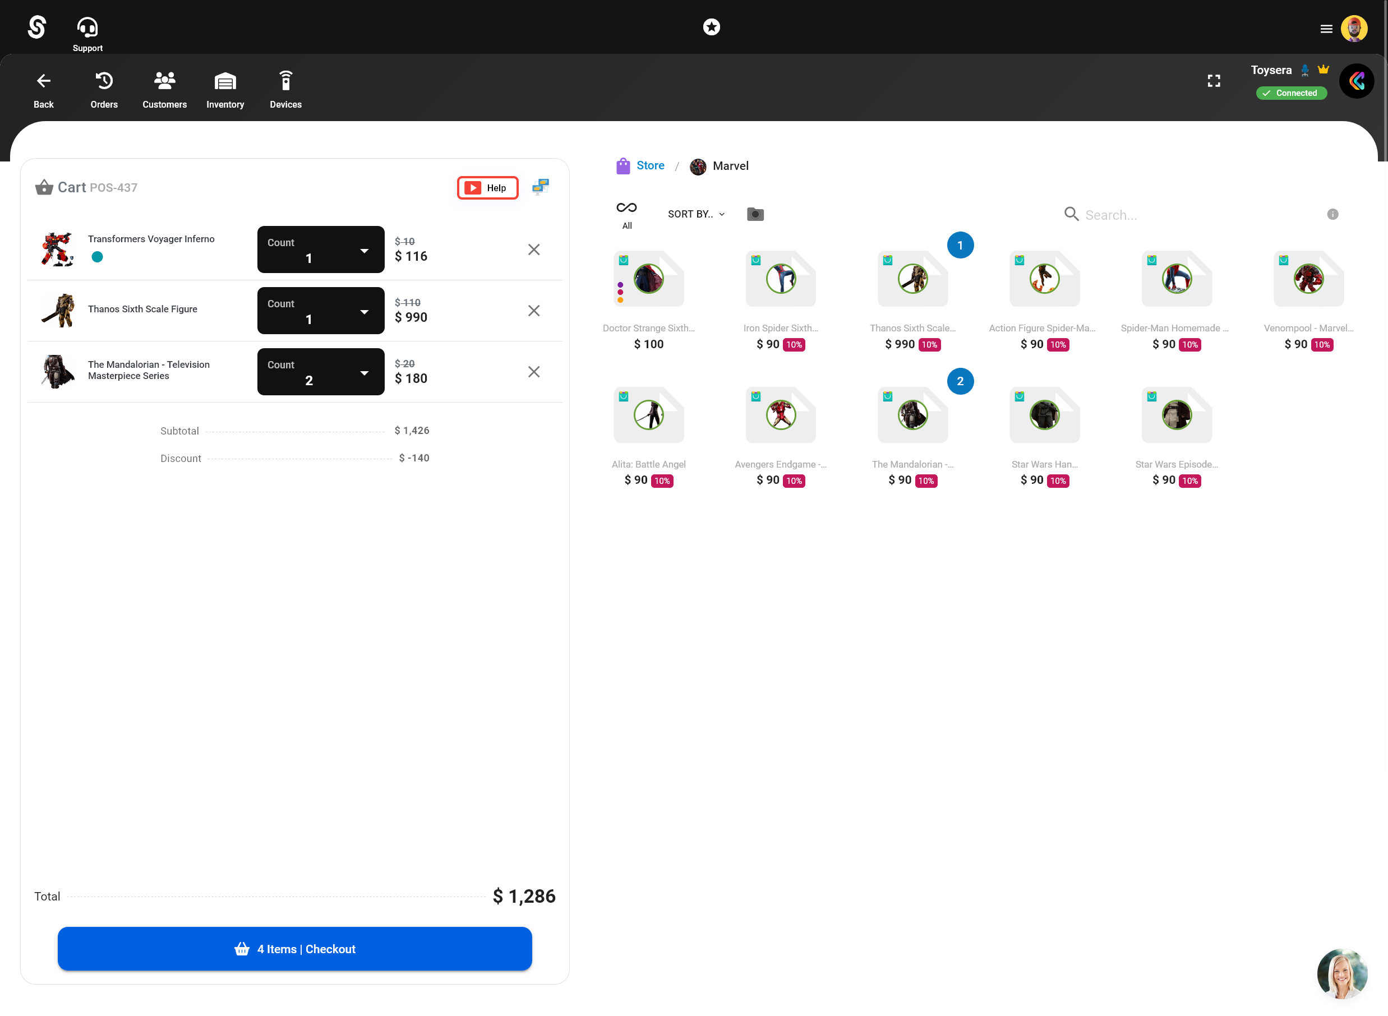Toggle the green availability dot on Transformers Voyager Inferno
This screenshot has width=1388, height=1016.
[97, 257]
